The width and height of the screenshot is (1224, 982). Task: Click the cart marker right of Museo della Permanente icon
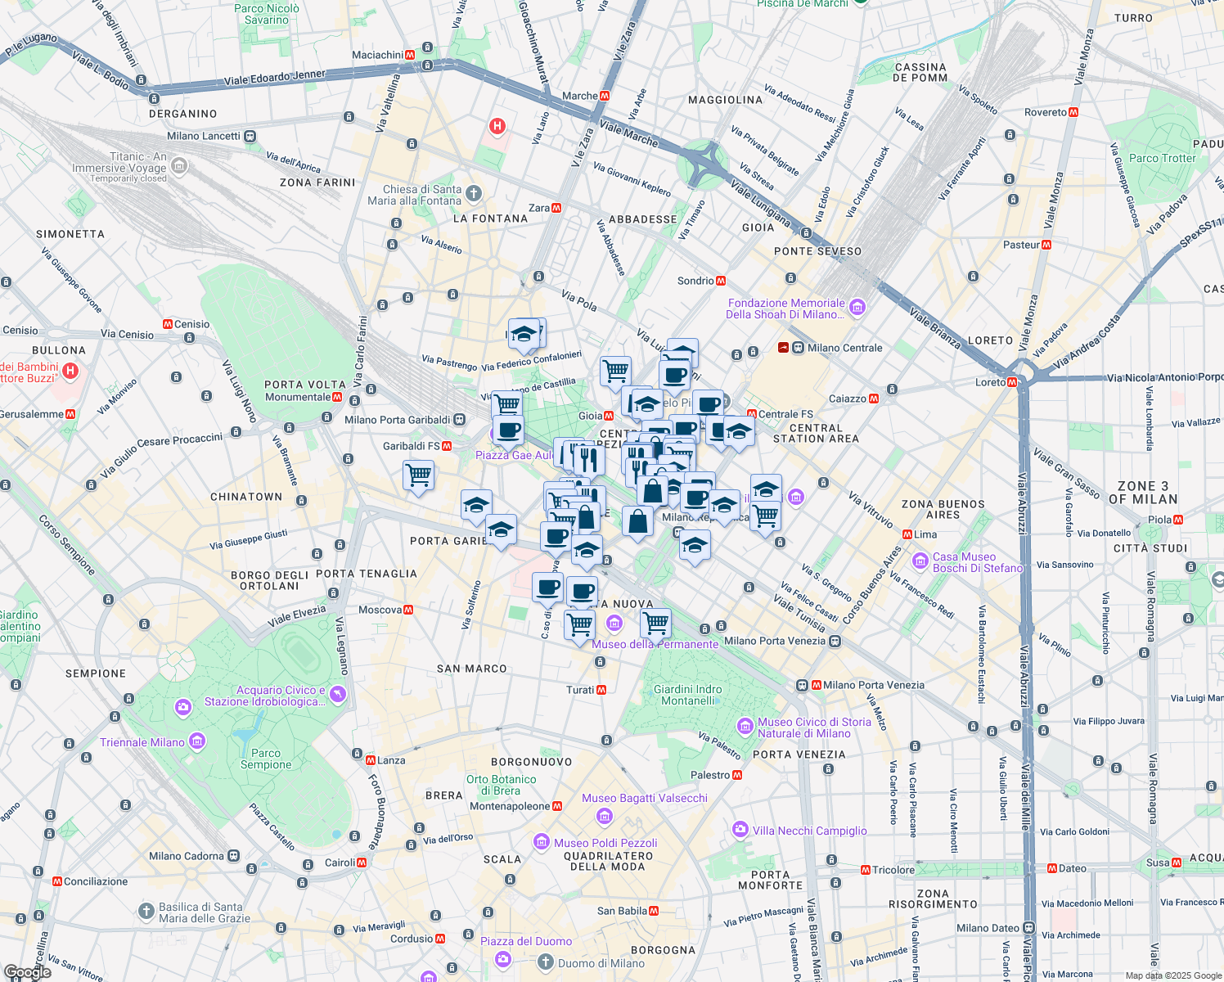[x=655, y=624]
